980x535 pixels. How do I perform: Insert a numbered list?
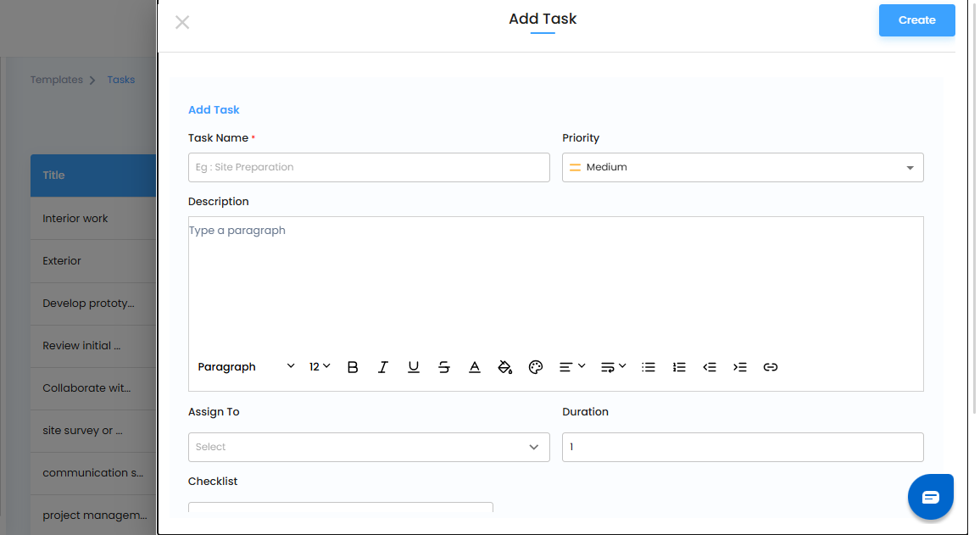click(679, 367)
